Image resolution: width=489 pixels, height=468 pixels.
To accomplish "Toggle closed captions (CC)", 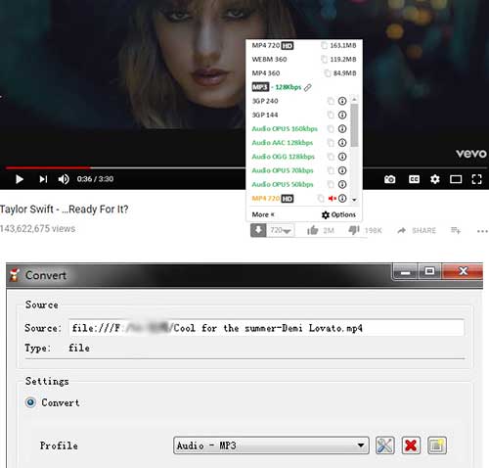I will 414,179.
